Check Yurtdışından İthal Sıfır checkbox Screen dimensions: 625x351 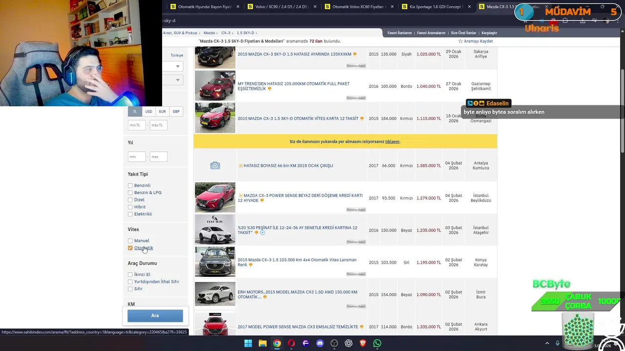point(130,282)
